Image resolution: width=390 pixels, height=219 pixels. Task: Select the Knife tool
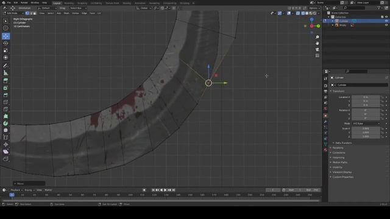click(x=5, y=109)
